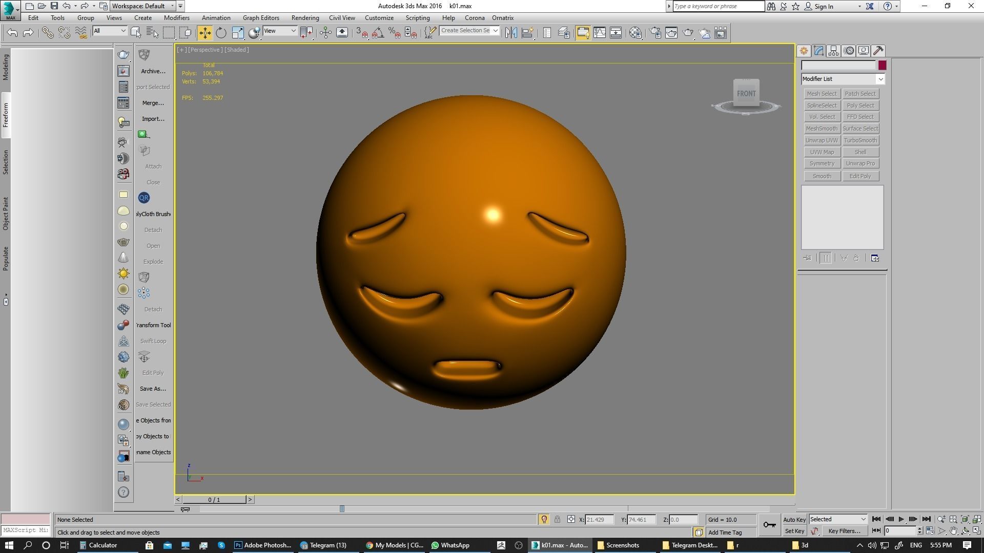Image resolution: width=984 pixels, height=553 pixels.
Task: Click TurboSmooth modifier button
Action: (x=860, y=140)
